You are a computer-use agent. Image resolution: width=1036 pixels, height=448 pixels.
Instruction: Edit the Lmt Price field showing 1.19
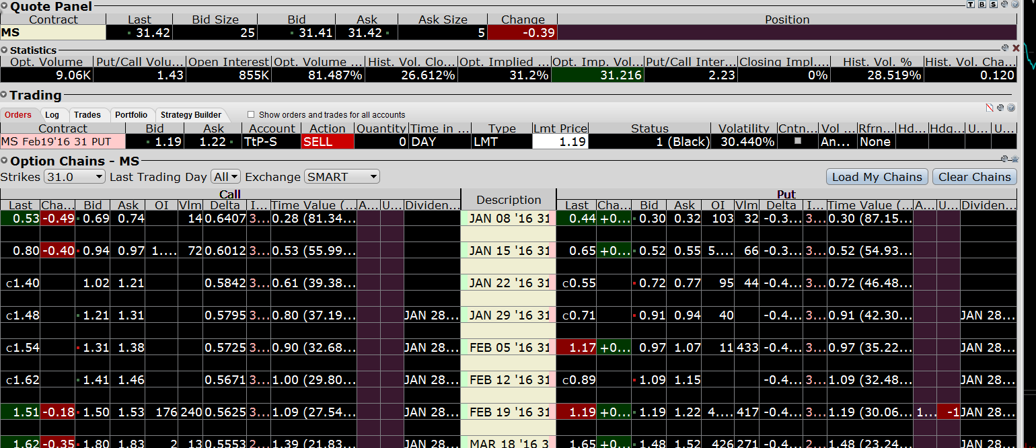pyautogui.click(x=560, y=142)
